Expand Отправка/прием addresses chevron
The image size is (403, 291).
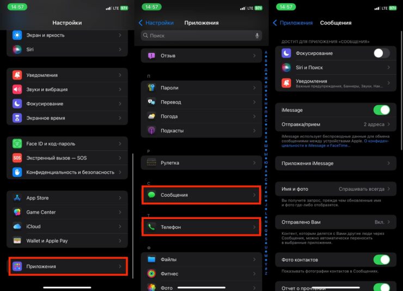[389, 124]
